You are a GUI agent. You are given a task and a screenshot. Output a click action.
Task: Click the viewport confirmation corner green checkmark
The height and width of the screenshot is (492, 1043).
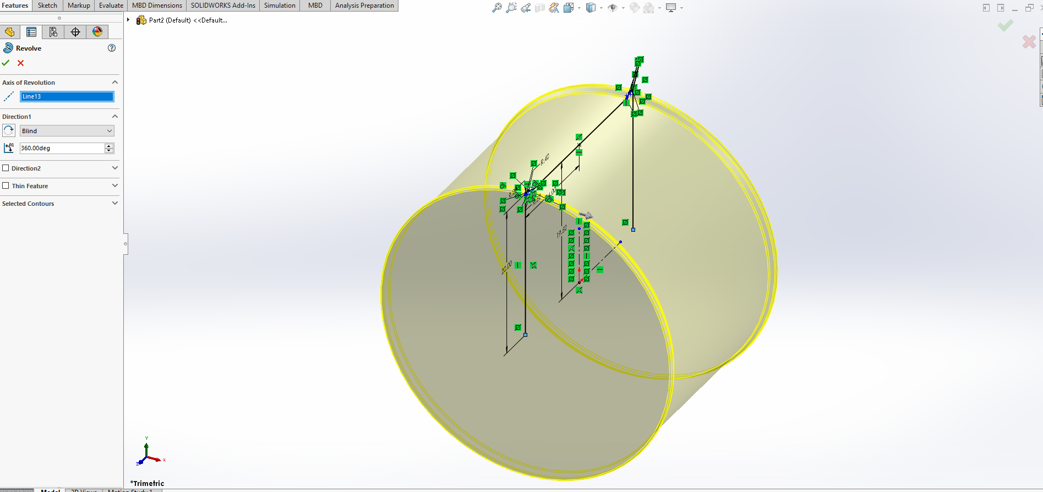[x=1005, y=25]
